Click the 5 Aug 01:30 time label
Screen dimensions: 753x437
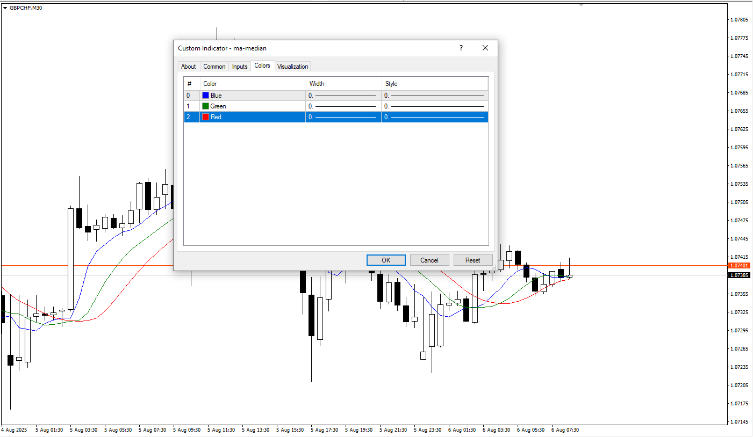(49, 430)
